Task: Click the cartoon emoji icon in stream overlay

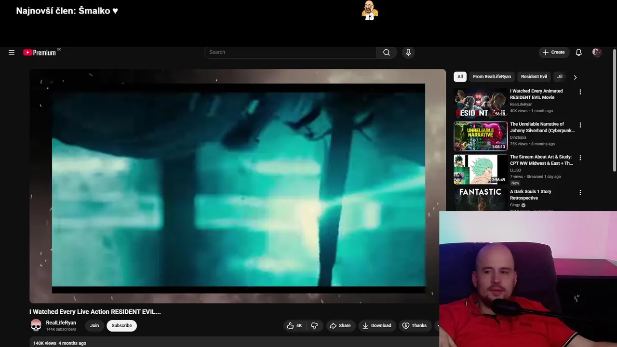Action: 369,10
